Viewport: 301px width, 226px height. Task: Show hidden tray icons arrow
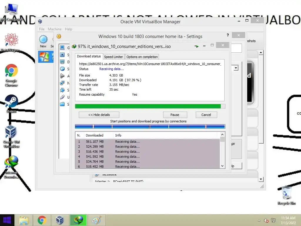click(x=259, y=220)
